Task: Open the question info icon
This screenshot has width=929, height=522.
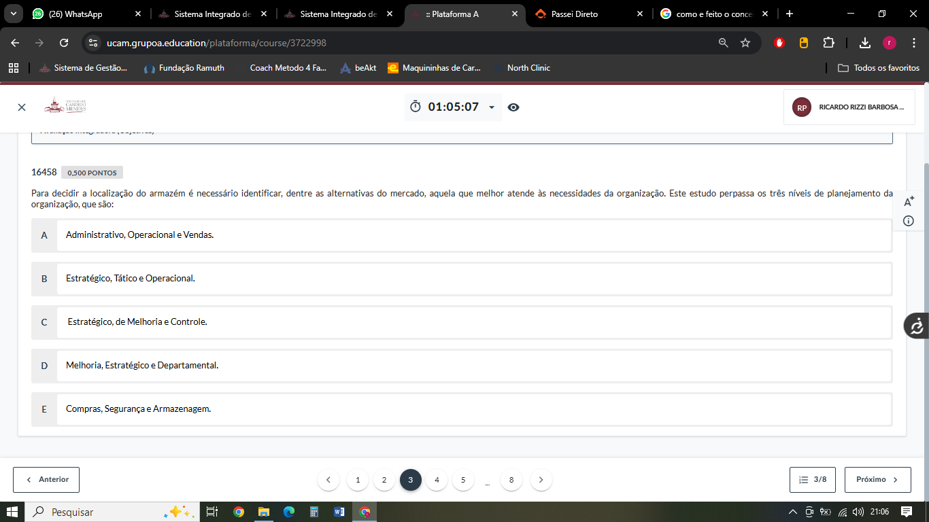Action: (x=909, y=221)
